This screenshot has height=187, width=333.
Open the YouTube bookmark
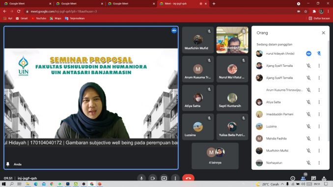tap(39, 19)
